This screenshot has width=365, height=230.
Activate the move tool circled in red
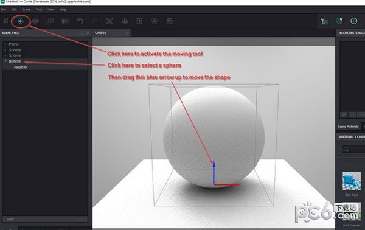(x=20, y=21)
